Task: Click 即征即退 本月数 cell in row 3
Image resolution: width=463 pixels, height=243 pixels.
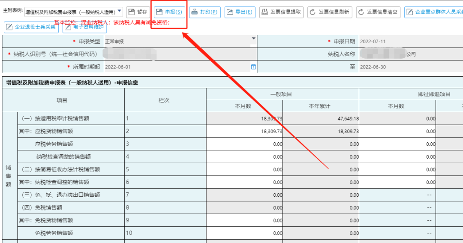Action: [x=397, y=144]
